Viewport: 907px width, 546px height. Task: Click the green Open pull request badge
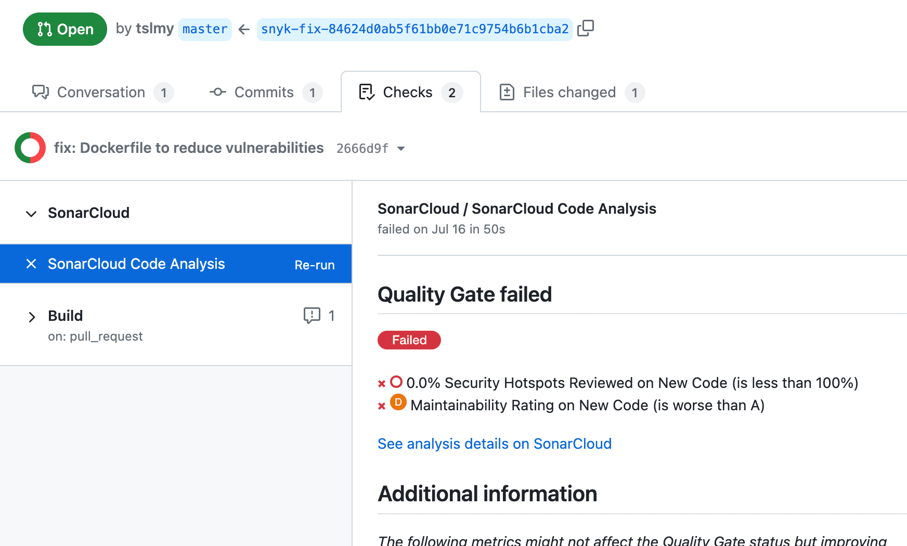64,29
